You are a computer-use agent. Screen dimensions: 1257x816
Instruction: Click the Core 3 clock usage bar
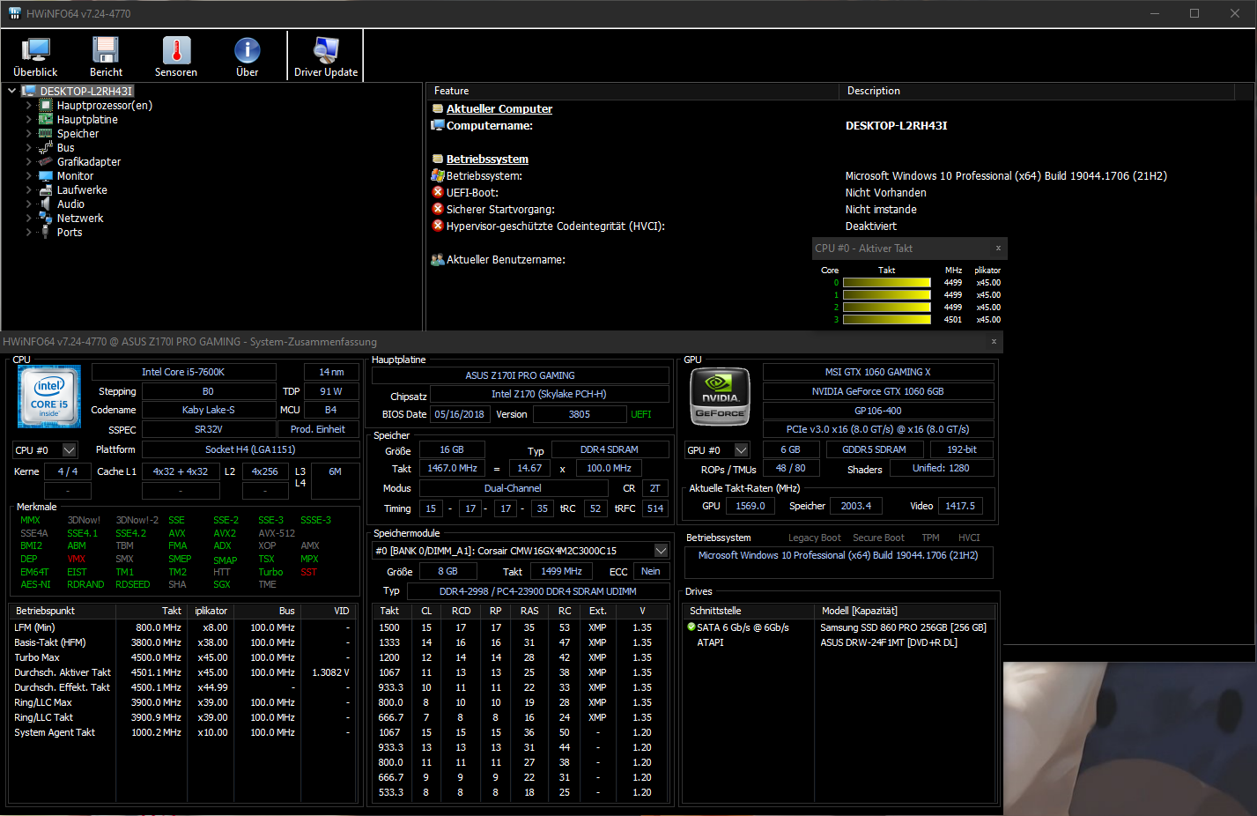coord(886,320)
